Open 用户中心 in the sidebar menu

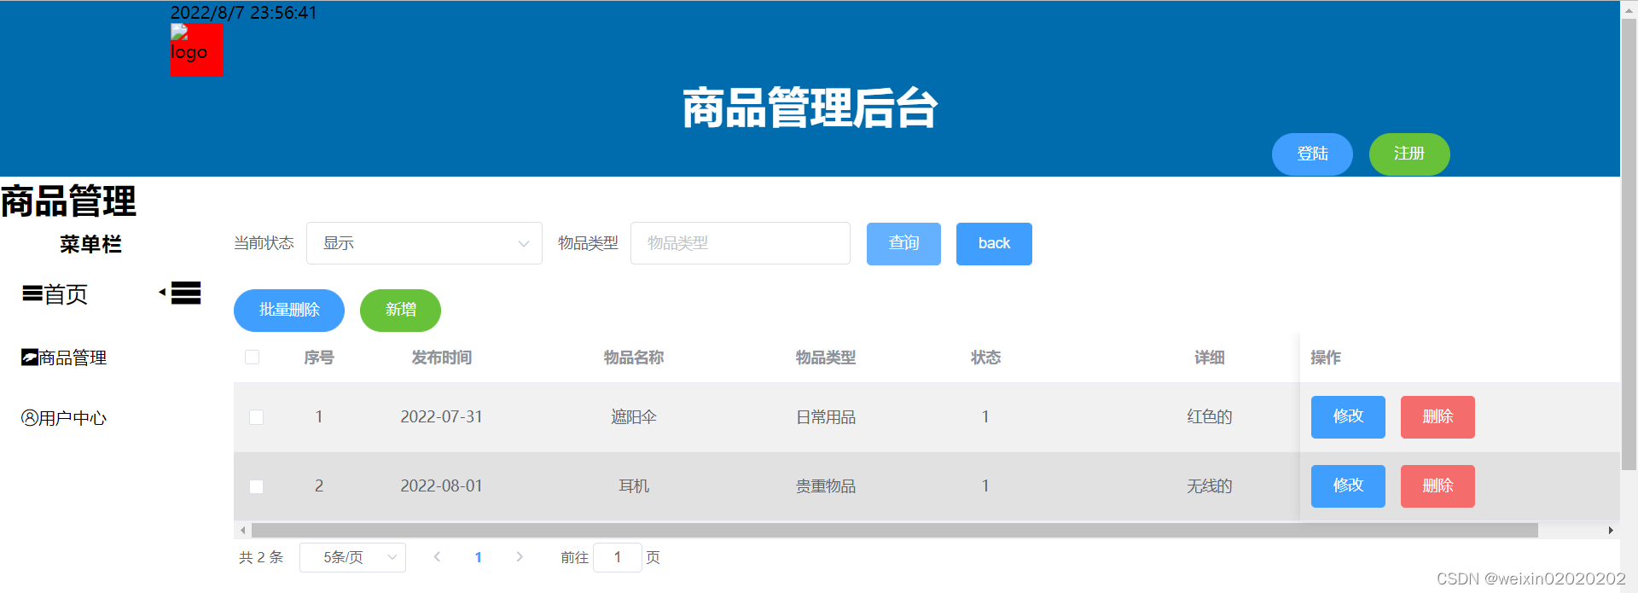click(x=73, y=418)
